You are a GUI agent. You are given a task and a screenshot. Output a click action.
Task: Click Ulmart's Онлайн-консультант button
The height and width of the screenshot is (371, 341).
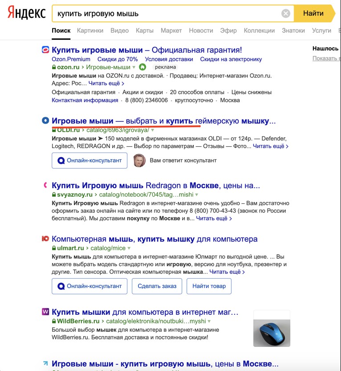point(90,286)
